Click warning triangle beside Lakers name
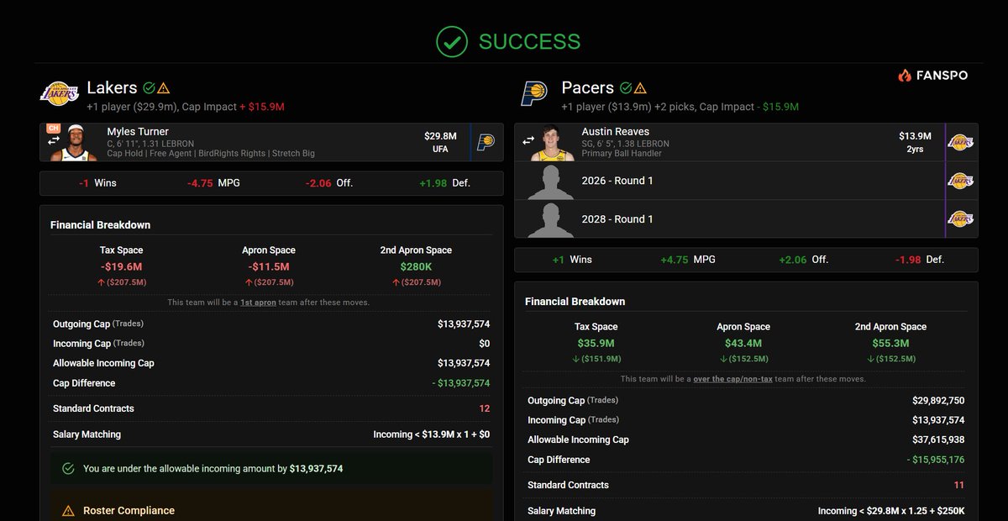The height and width of the screenshot is (521, 1008). (164, 87)
